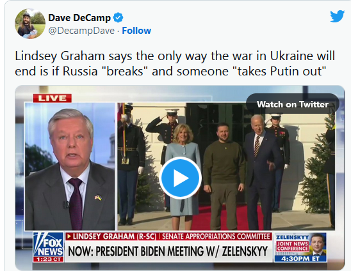Click the flag lapel pin on Graham's jacket
Screen dimensions: 351x271
point(98,197)
